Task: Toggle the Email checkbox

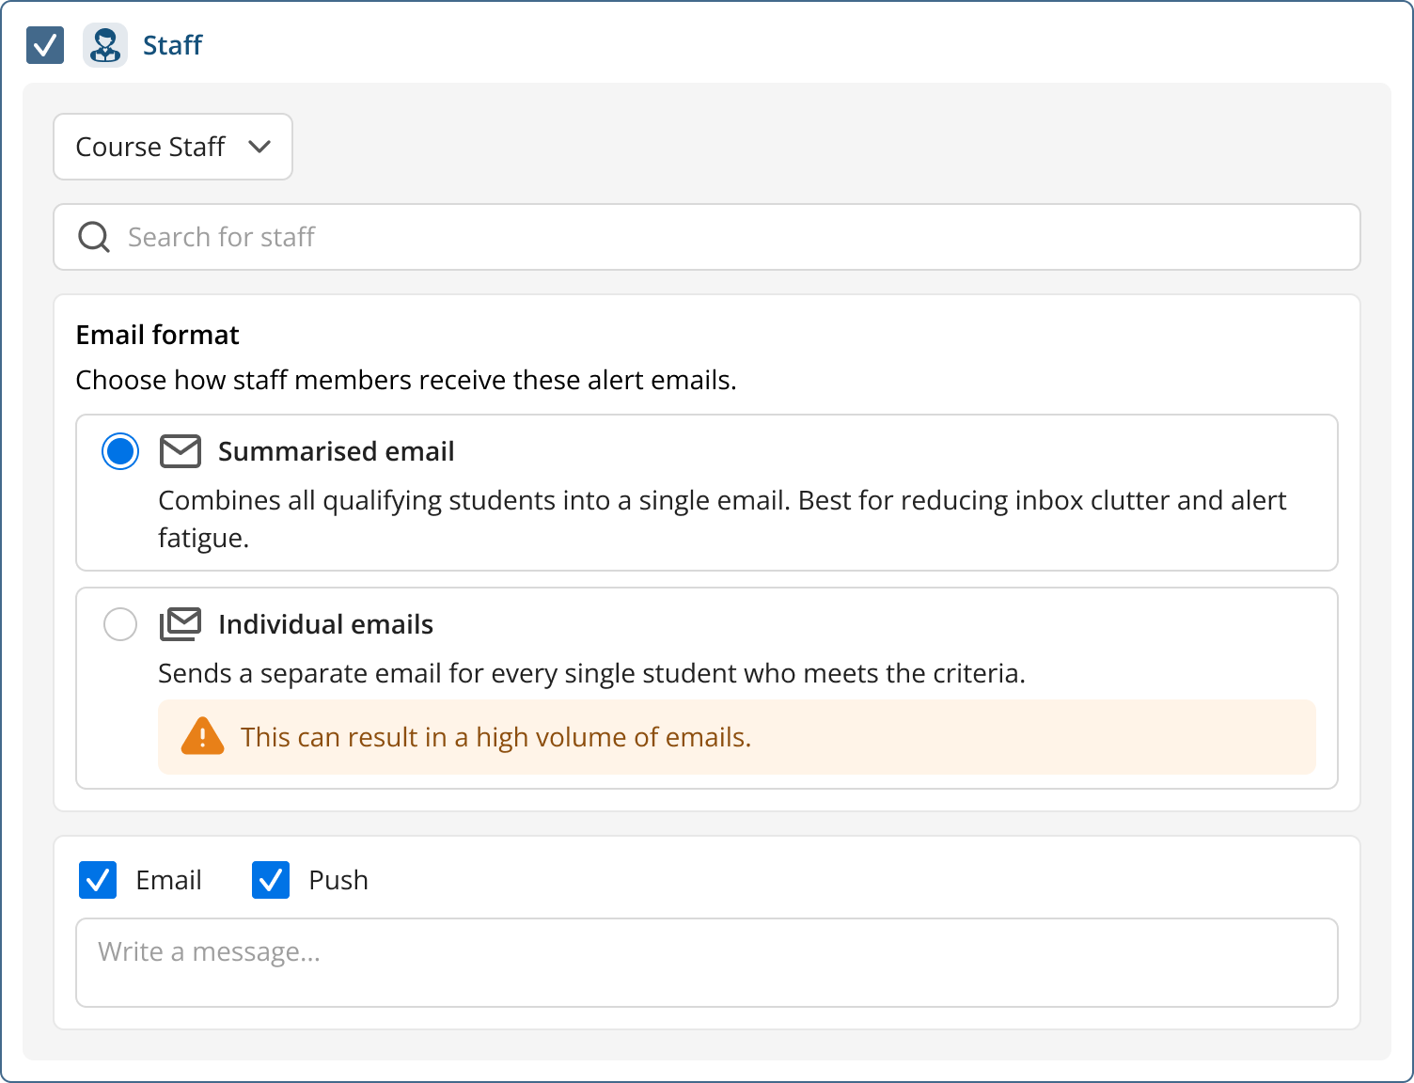Action: pyautogui.click(x=98, y=880)
